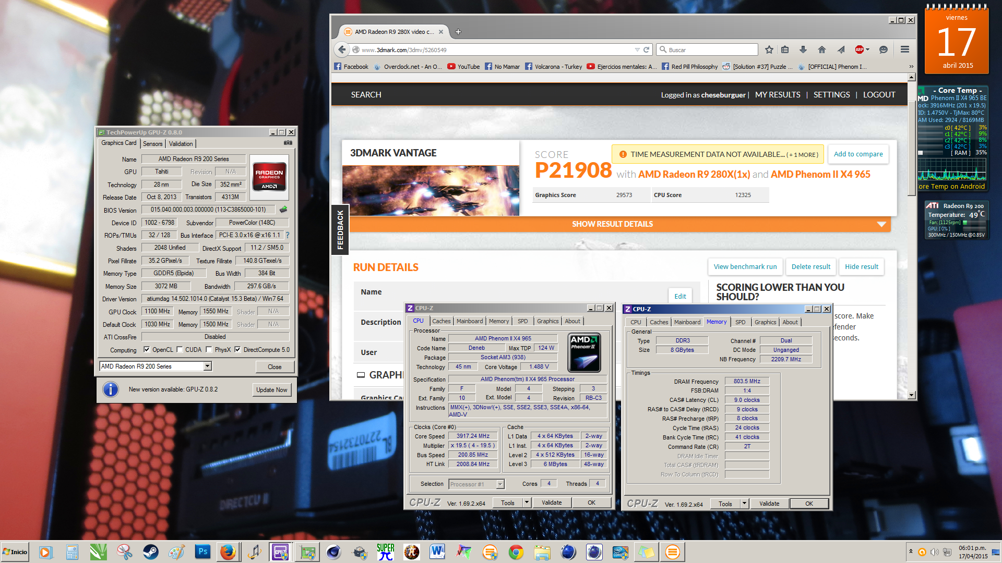The width and height of the screenshot is (1002, 563).
Task: Click Update Now in GPU-Z
Action: (271, 390)
